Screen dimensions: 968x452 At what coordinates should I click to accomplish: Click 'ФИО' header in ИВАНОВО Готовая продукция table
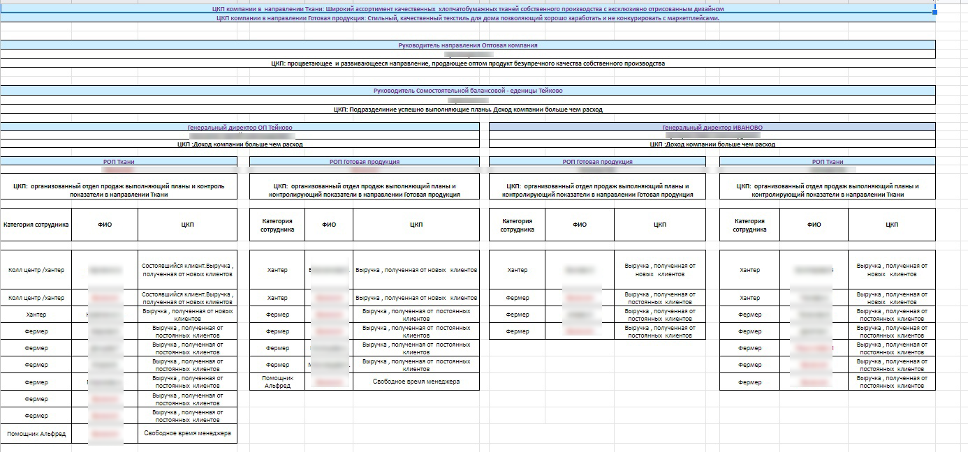pos(580,225)
